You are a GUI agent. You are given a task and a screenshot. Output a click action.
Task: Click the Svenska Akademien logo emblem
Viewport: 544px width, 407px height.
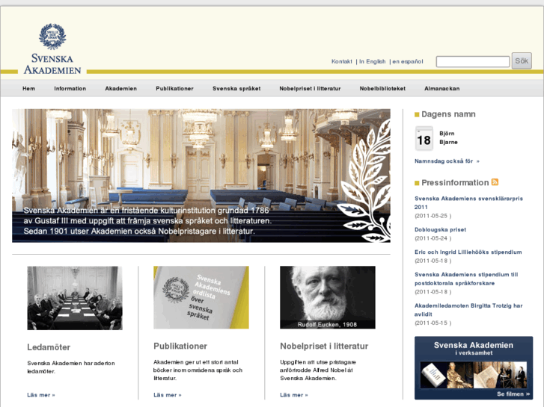click(x=52, y=37)
